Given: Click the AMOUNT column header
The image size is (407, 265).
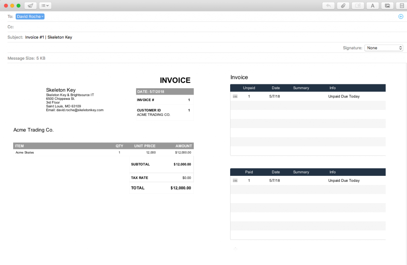Looking at the screenshot, I should (x=184, y=146).
